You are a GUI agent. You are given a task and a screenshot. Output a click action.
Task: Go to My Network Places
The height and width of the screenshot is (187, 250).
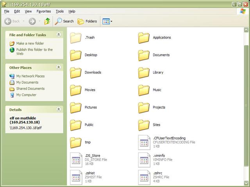(x=30, y=76)
